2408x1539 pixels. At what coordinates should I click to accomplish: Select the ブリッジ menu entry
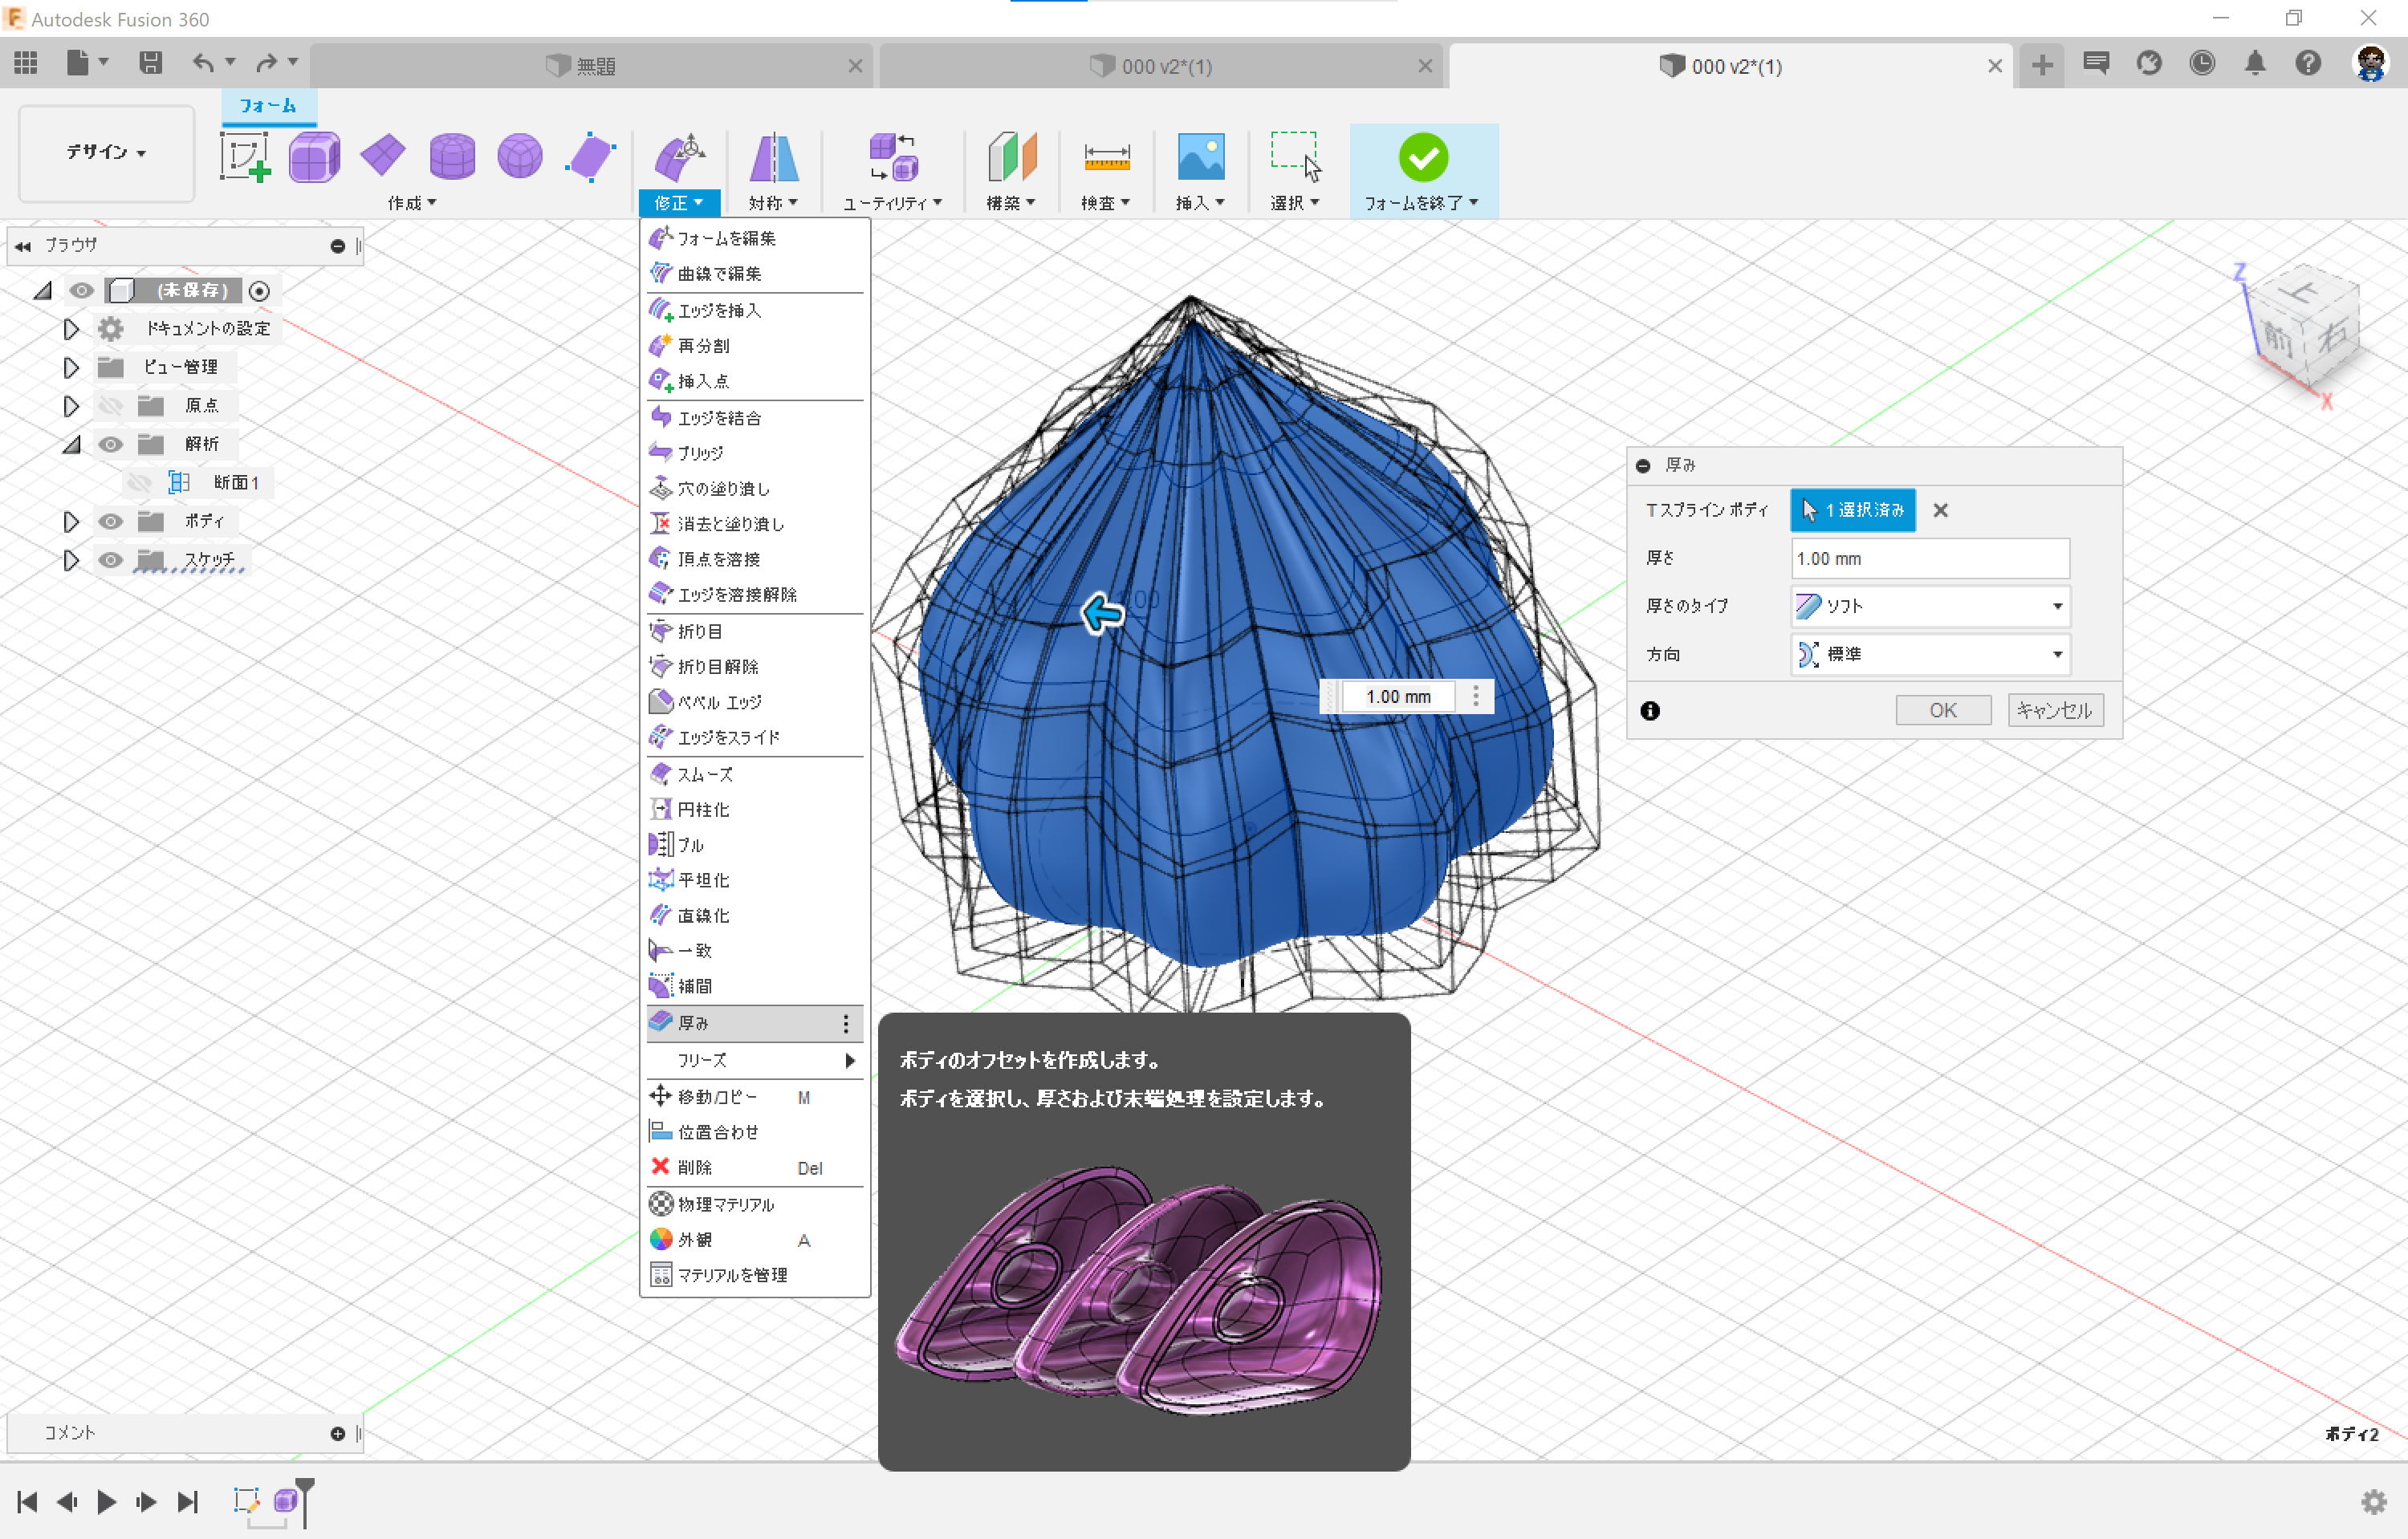pyautogui.click(x=700, y=453)
